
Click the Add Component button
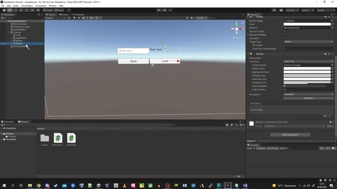[290, 135]
